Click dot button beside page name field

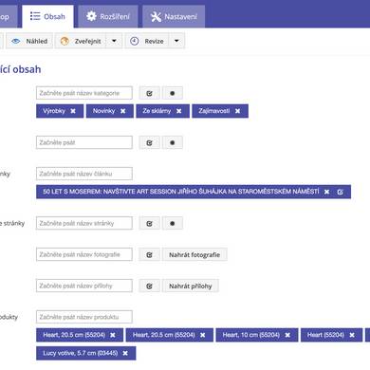[x=173, y=223]
